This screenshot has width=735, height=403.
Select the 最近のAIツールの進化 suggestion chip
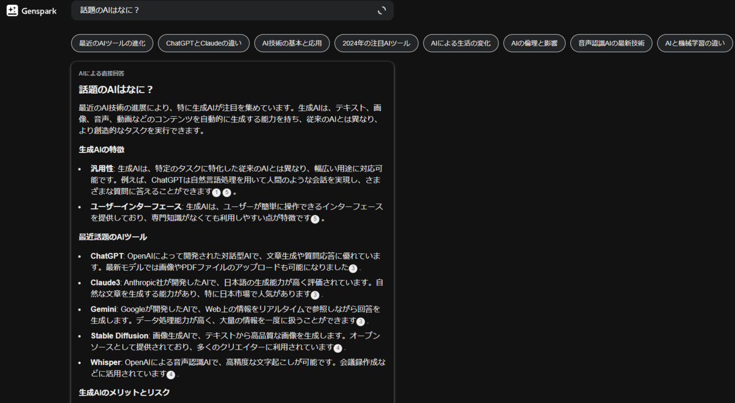click(x=111, y=43)
